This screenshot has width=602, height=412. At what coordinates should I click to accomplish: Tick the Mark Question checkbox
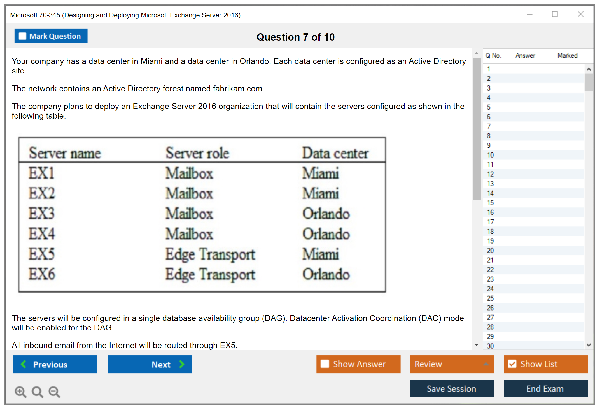pyautogui.click(x=22, y=36)
